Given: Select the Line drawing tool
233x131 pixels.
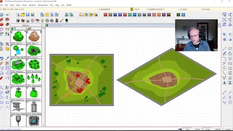Looking at the screenshot, I should tap(224, 48).
